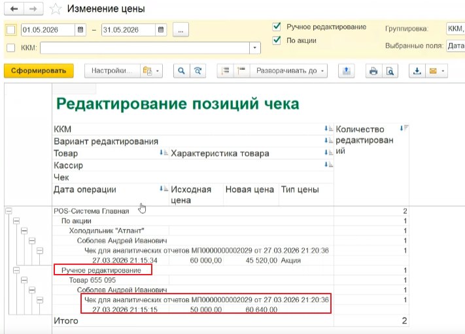Uncheck По акции option

point(277,40)
